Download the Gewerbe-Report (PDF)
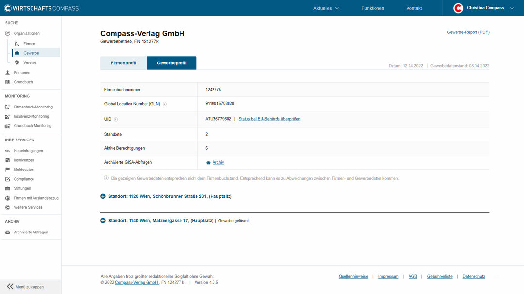 tap(468, 32)
